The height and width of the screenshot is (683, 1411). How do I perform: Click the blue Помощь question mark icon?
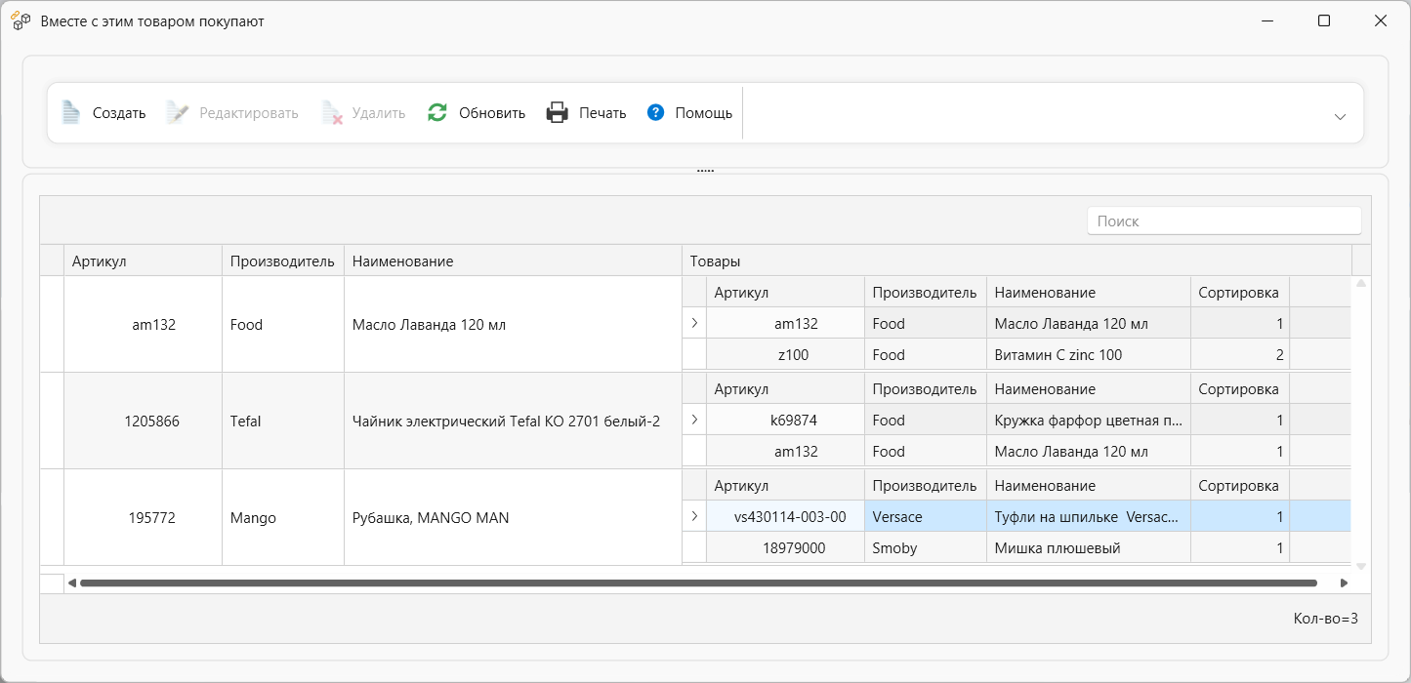[655, 113]
